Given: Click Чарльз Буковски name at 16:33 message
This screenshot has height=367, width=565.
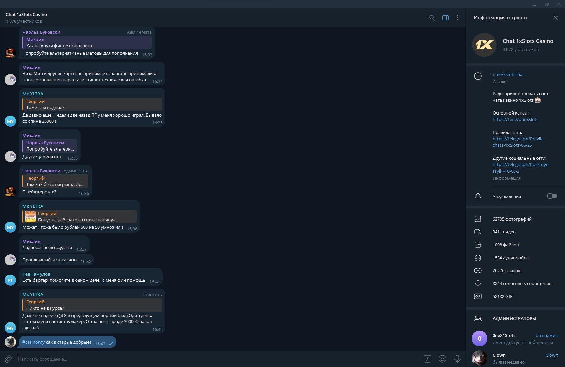Looking at the screenshot, I should [41, 32].
